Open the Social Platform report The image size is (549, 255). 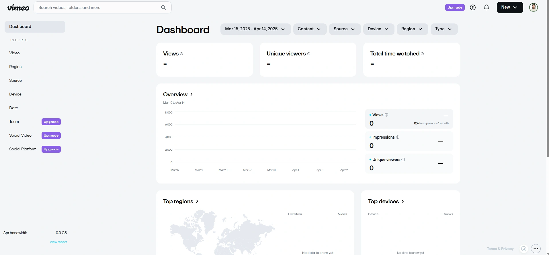pos(23,149)
